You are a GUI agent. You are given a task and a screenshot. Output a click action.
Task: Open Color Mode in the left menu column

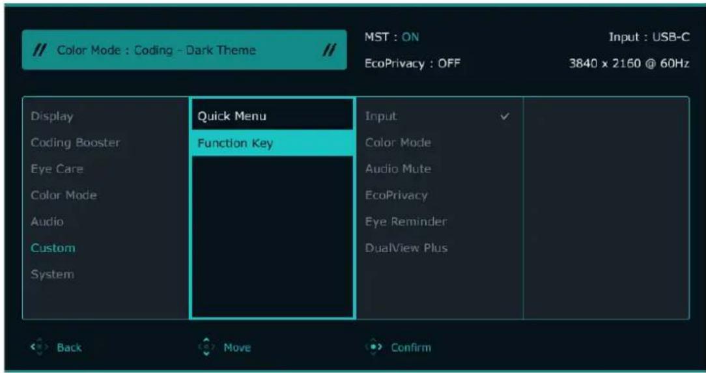63,195
